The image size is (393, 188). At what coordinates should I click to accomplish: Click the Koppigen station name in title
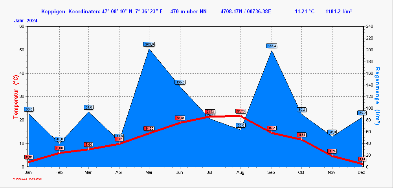coord(53,11)
